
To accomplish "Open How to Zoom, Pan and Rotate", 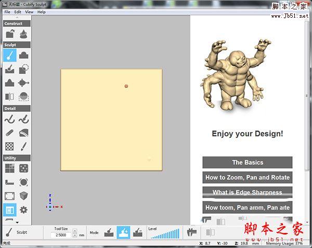I will (248, 177).
